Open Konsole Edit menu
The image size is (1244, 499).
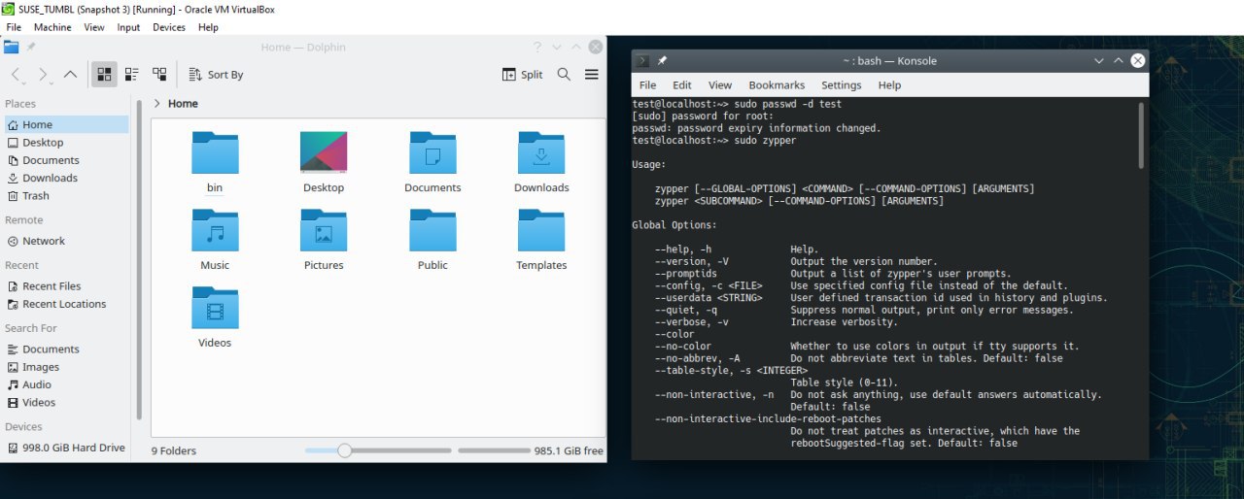coord(682,85)
